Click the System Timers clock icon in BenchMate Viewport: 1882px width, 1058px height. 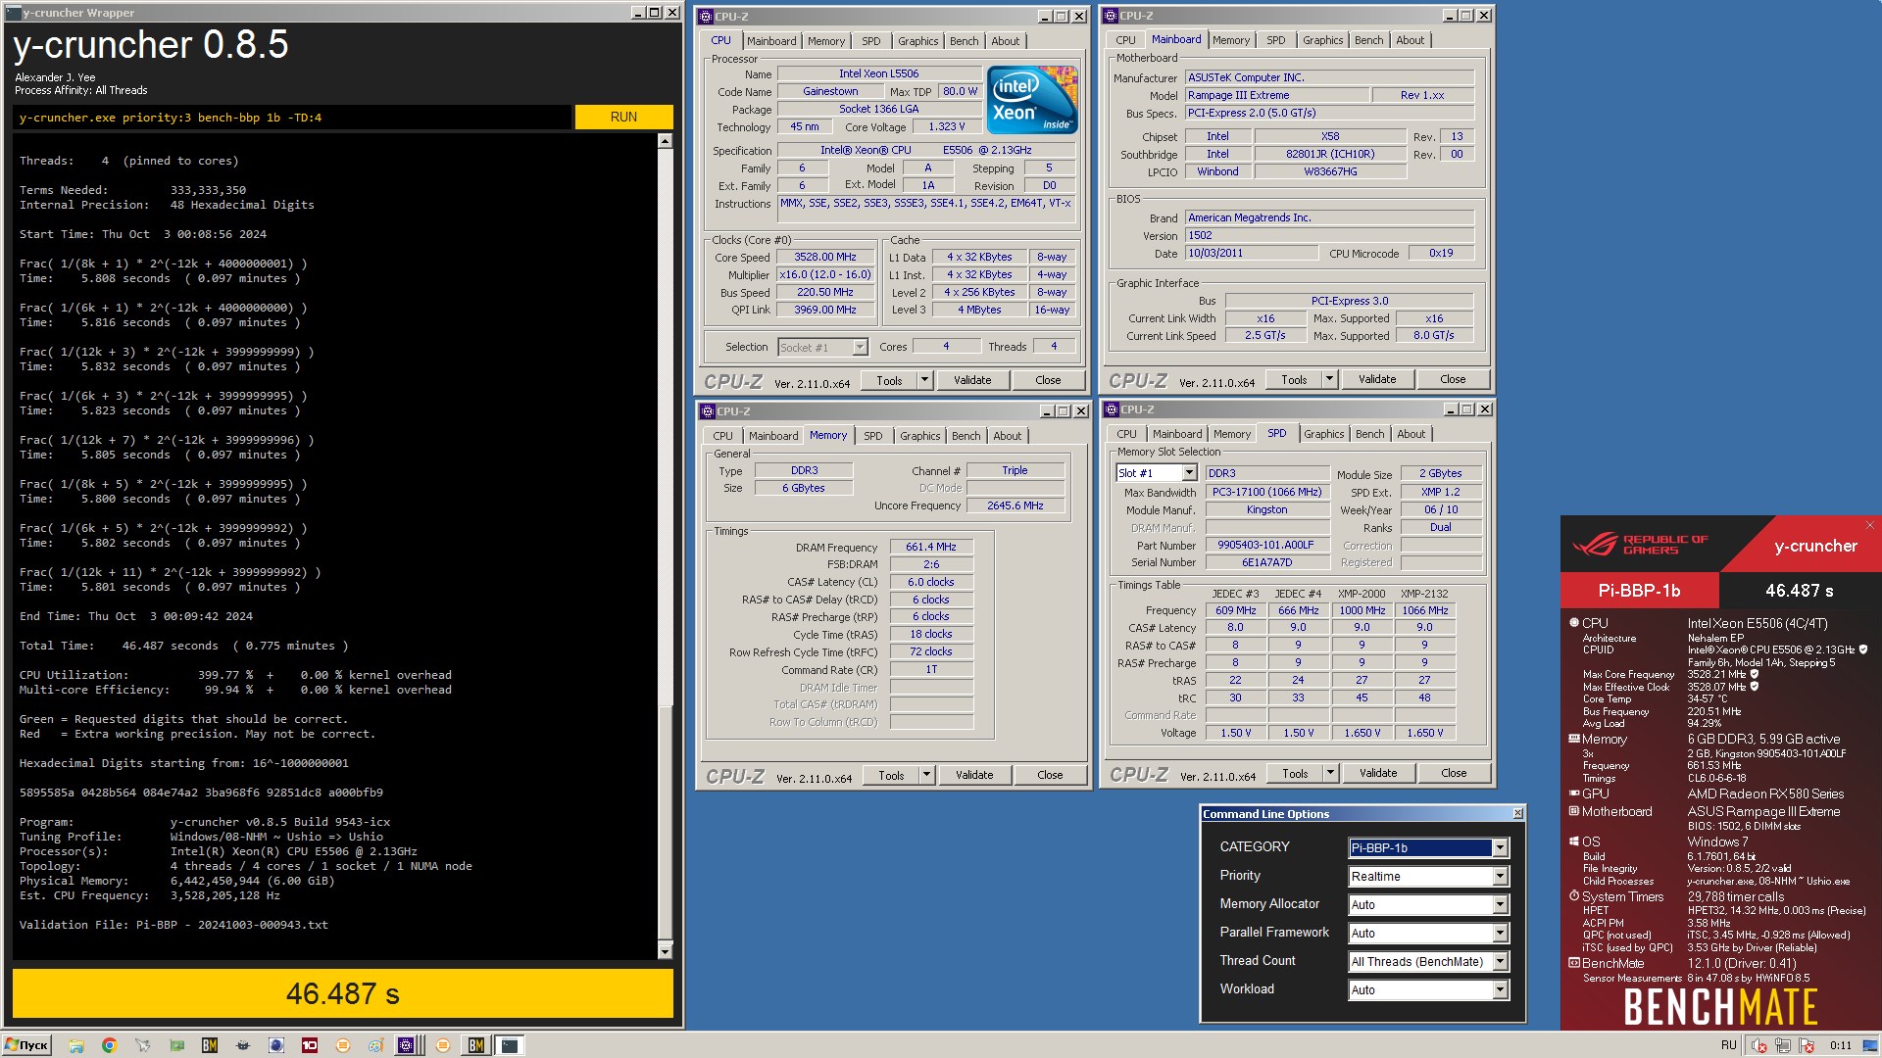[x=1574, y=895]
